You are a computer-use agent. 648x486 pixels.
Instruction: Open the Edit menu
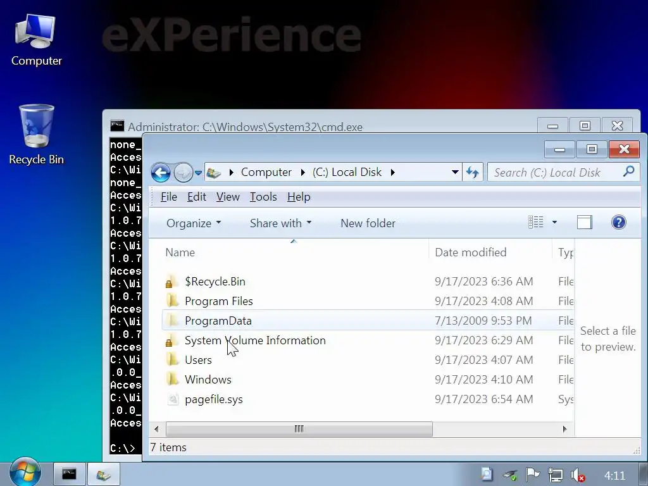[x=197, y=197]
